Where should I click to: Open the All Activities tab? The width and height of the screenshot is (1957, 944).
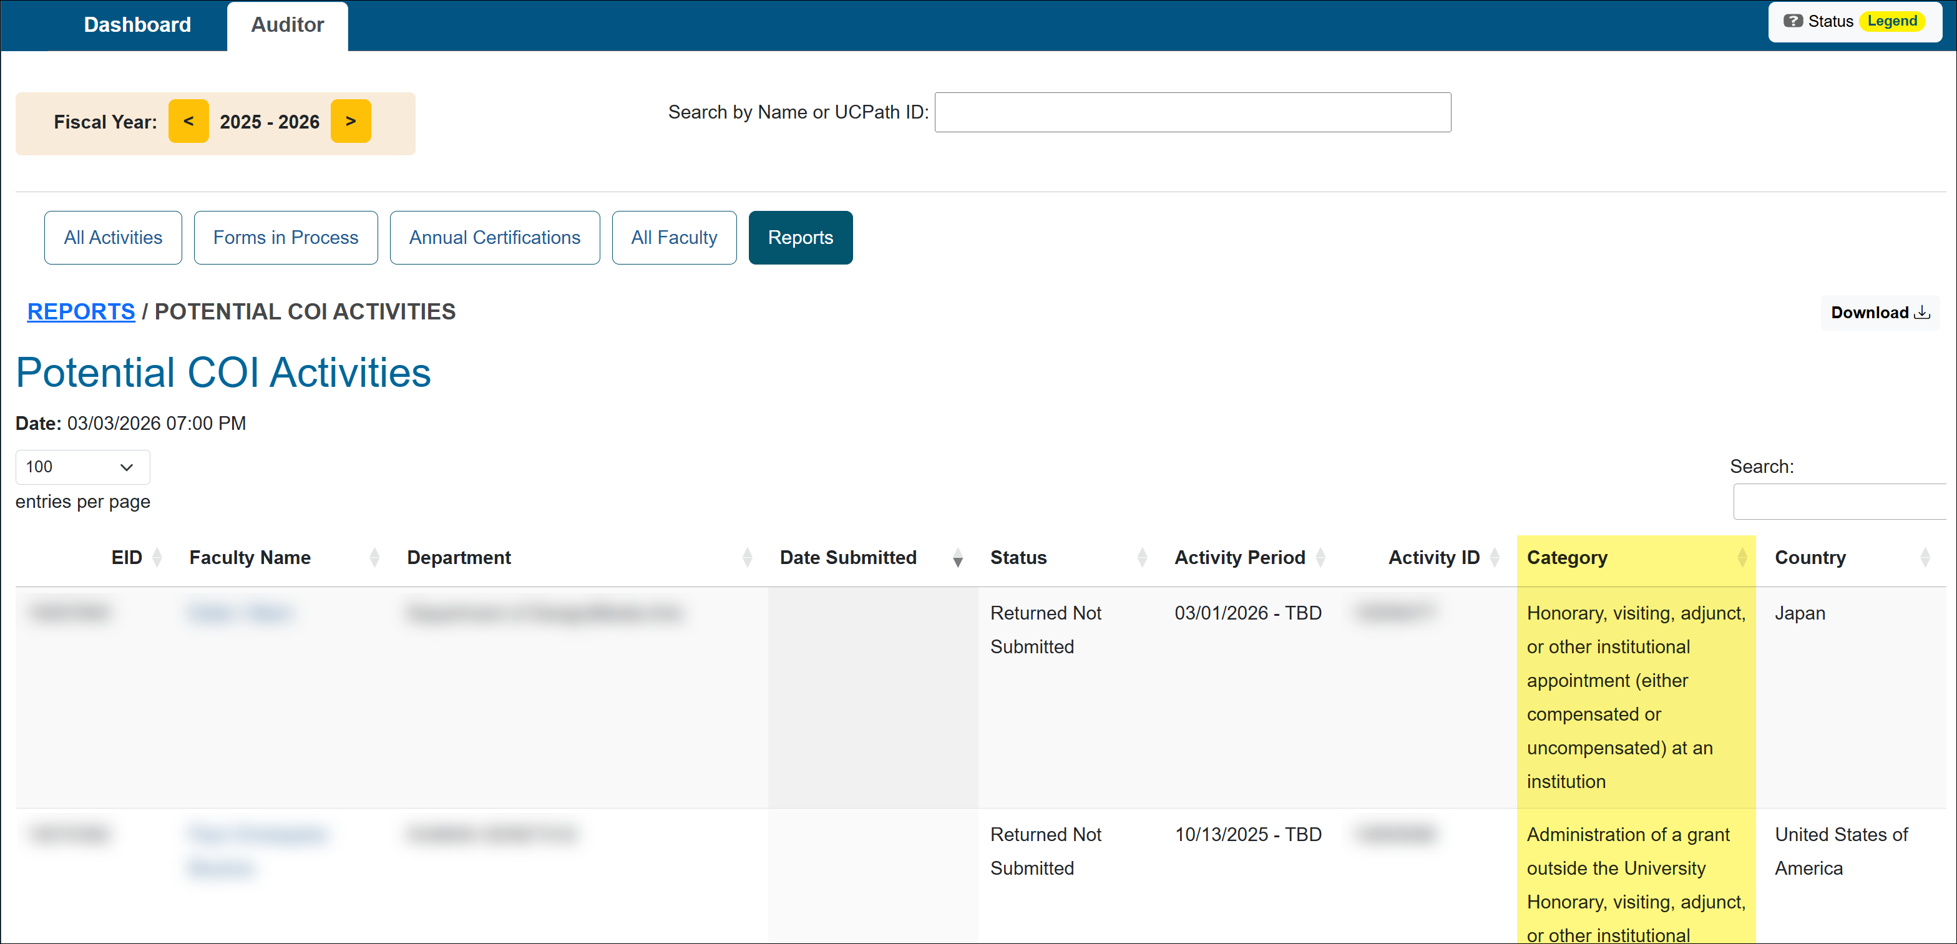click(112, 238)
